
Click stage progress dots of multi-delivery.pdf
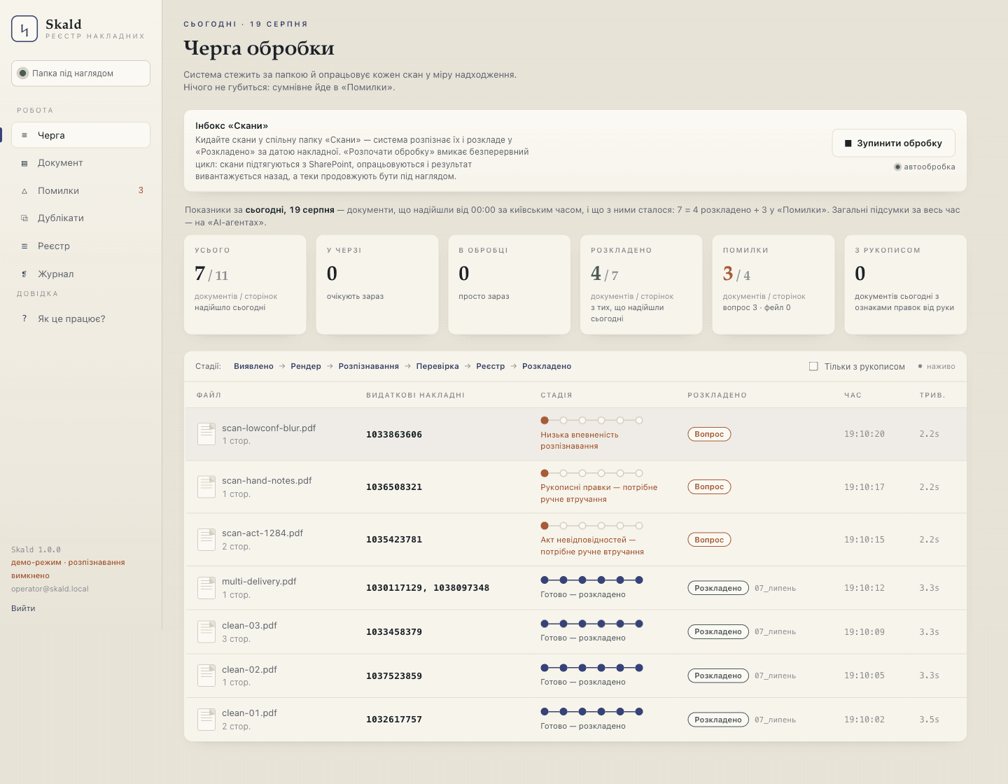coord(591,580)
